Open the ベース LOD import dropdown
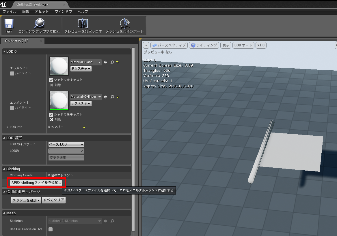337x236 pixels. (66, 144)
